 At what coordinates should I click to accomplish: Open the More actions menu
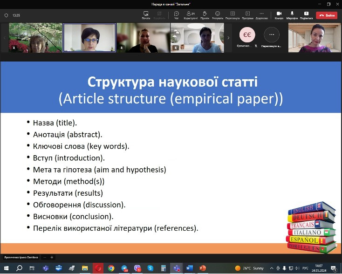[x=262, y=14]
